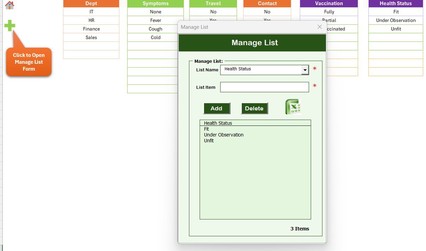Select the Finance cell in Dept column
This screenshot has height=251, width=426.
(x=91, y=29)
